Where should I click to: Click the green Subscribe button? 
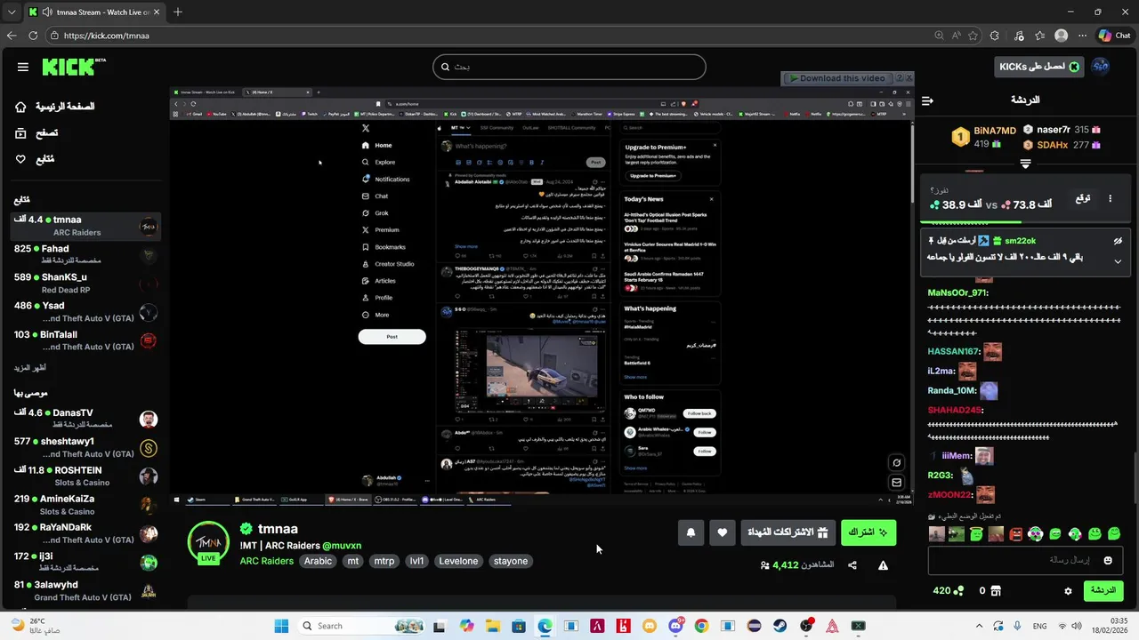click(x=868, y=532)
